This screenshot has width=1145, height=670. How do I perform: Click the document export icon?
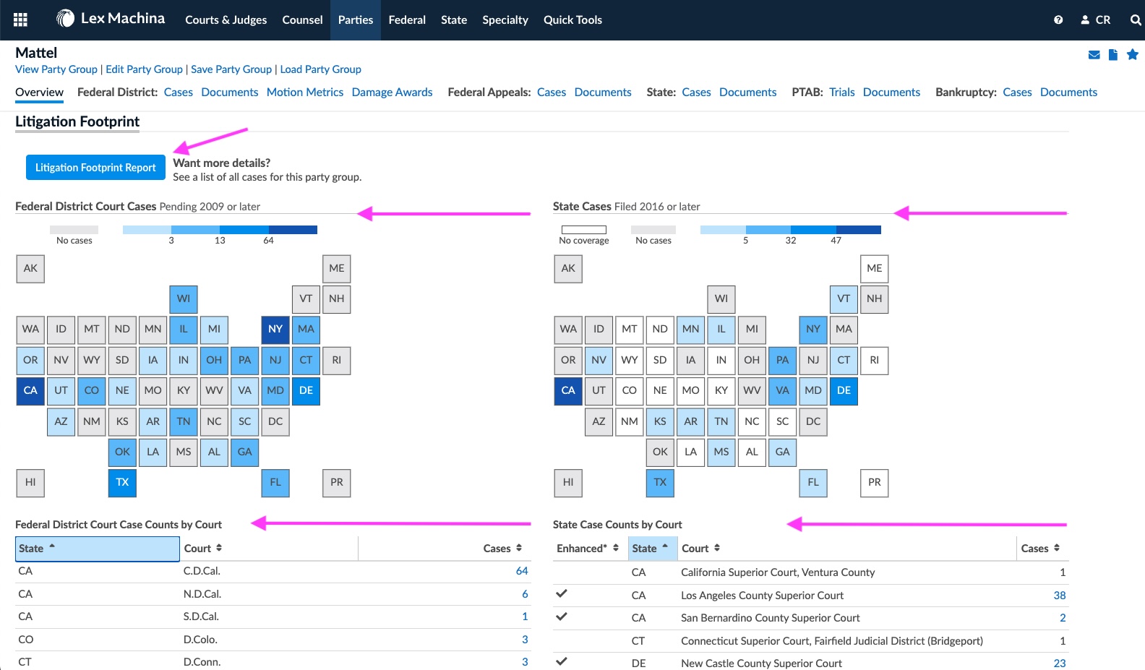pos(1113,55)
